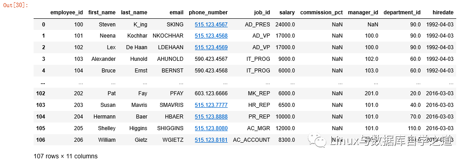Open phone link 515.123.4567 for Steven
467x161 pixels.
pos(211,24)
